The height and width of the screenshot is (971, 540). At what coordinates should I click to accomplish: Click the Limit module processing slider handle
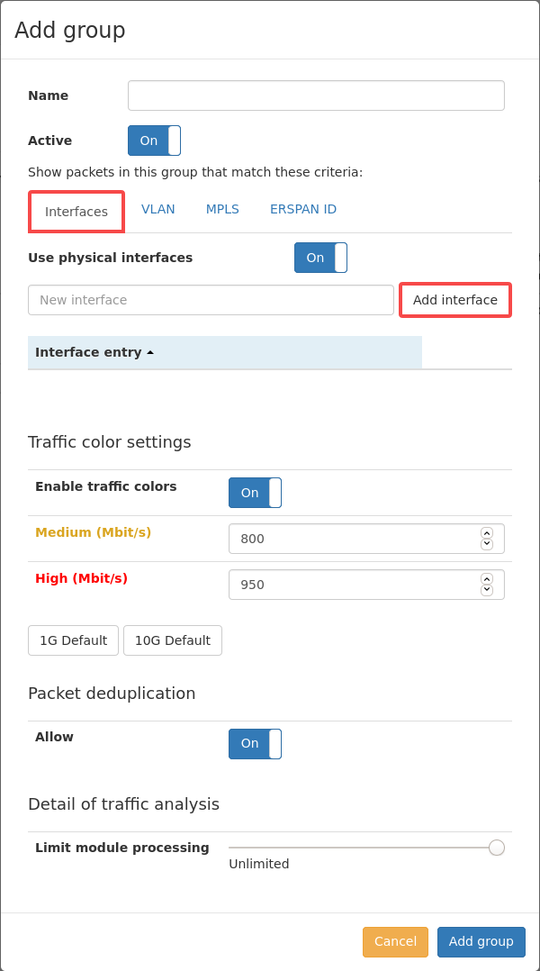point(497,848)
